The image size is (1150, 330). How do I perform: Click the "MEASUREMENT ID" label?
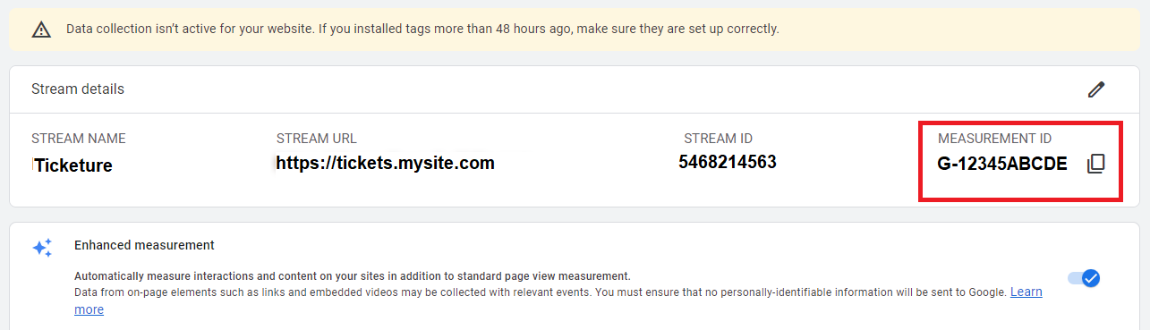click(994, 139)
